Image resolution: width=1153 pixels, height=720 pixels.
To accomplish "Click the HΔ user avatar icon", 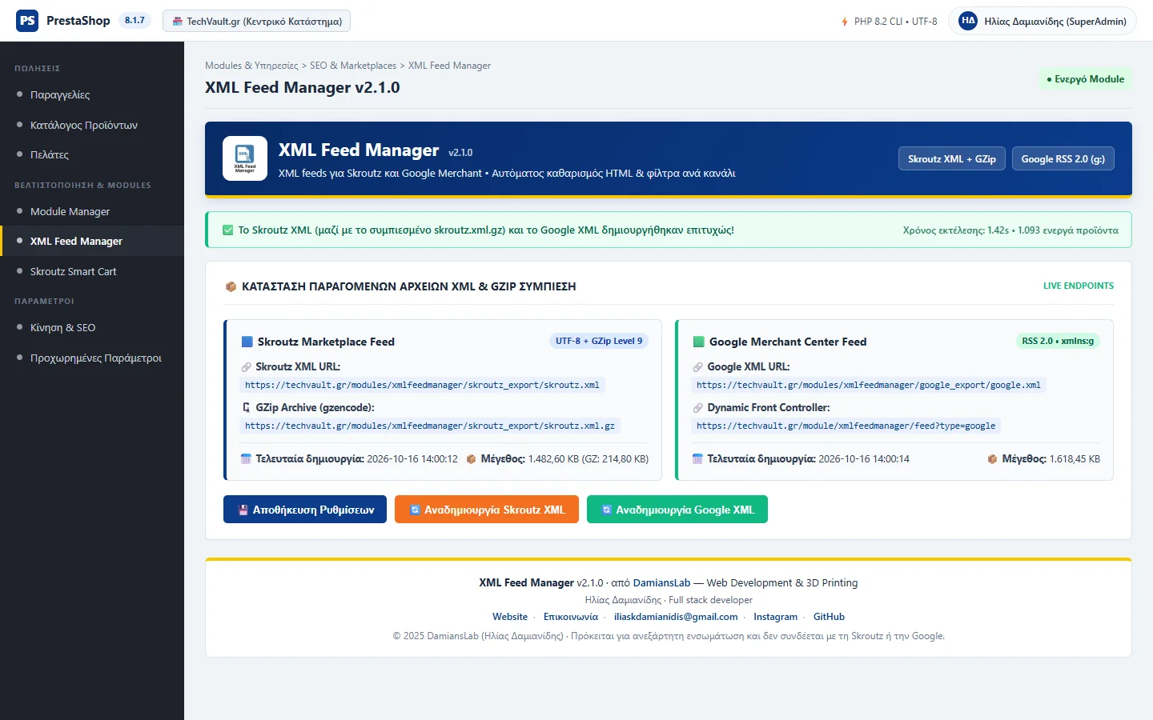I will point(968,21).
